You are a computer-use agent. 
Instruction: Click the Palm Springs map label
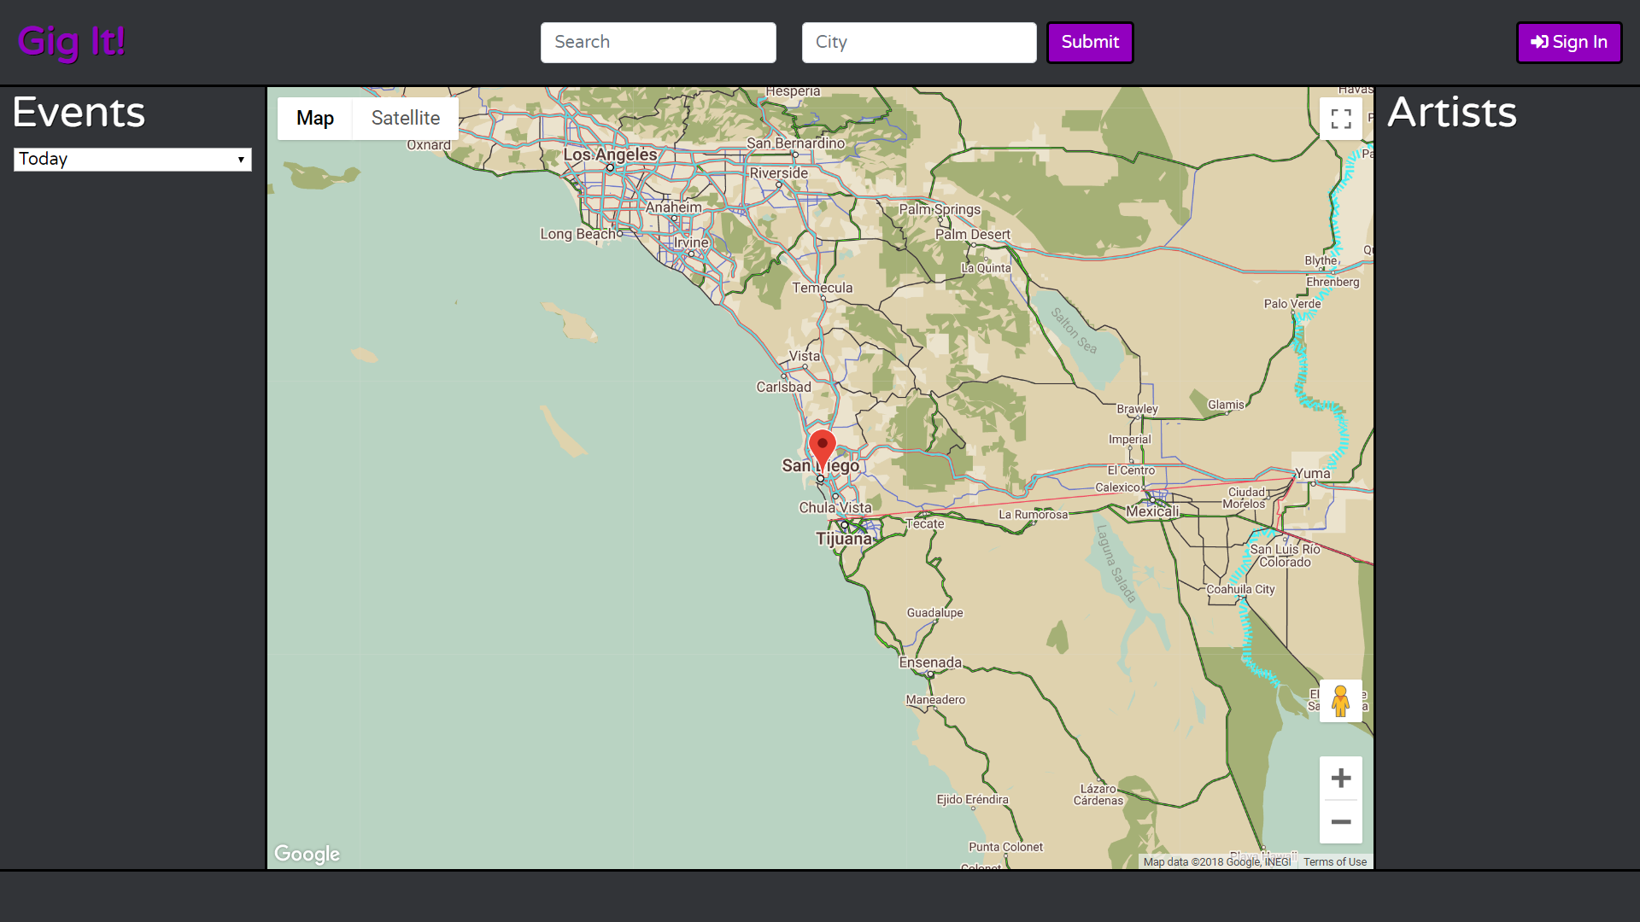pyautogui.click(x=940, y=209)
